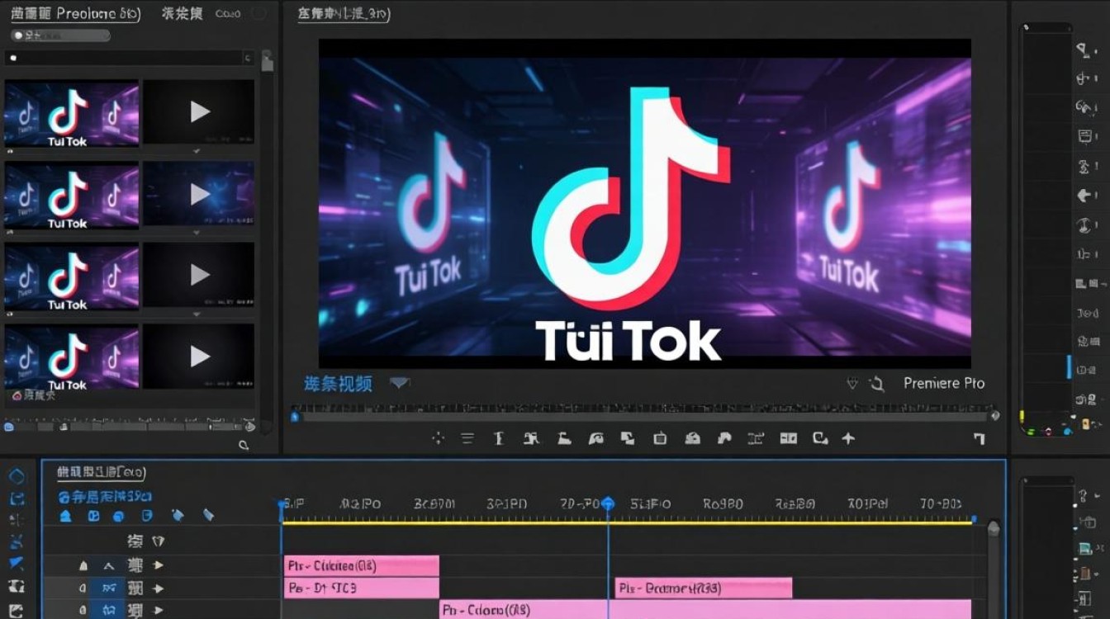
Task: Click the square box icon in the monitor toolbar
Action: point(660,438)
